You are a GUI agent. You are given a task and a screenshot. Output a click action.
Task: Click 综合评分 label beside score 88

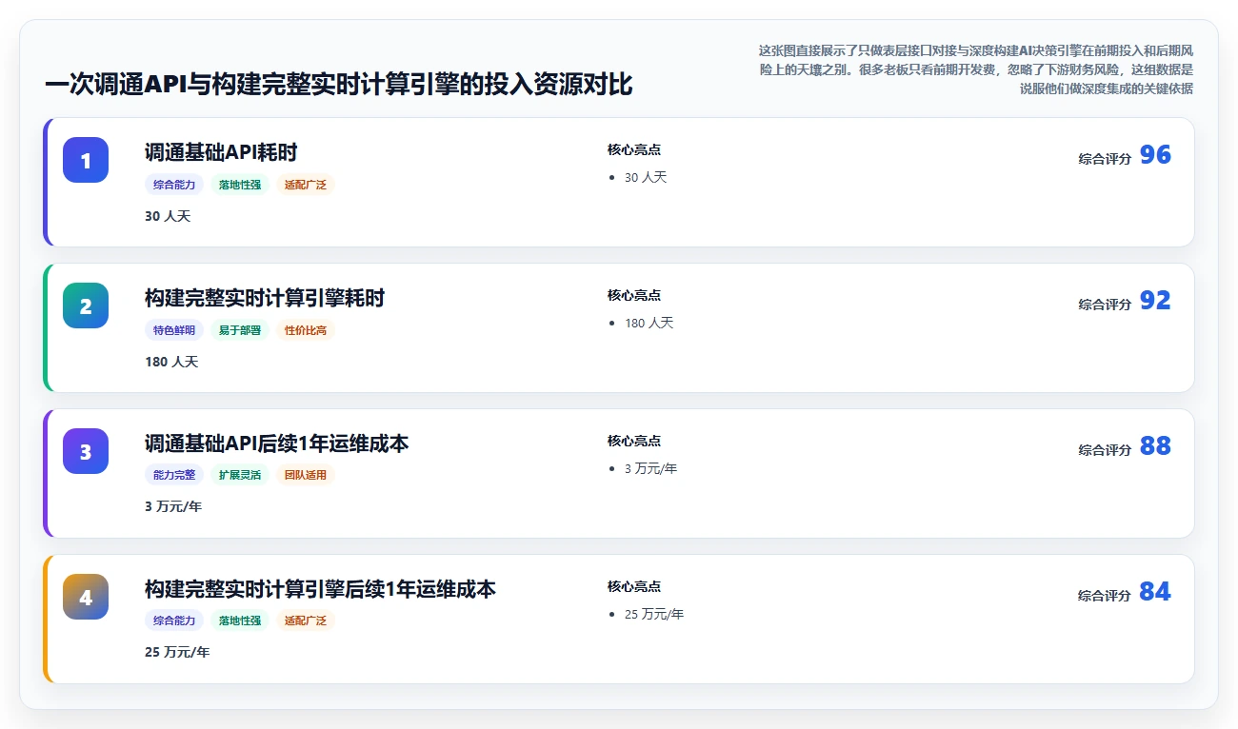pyautogui.click(x=1105, y=450)
